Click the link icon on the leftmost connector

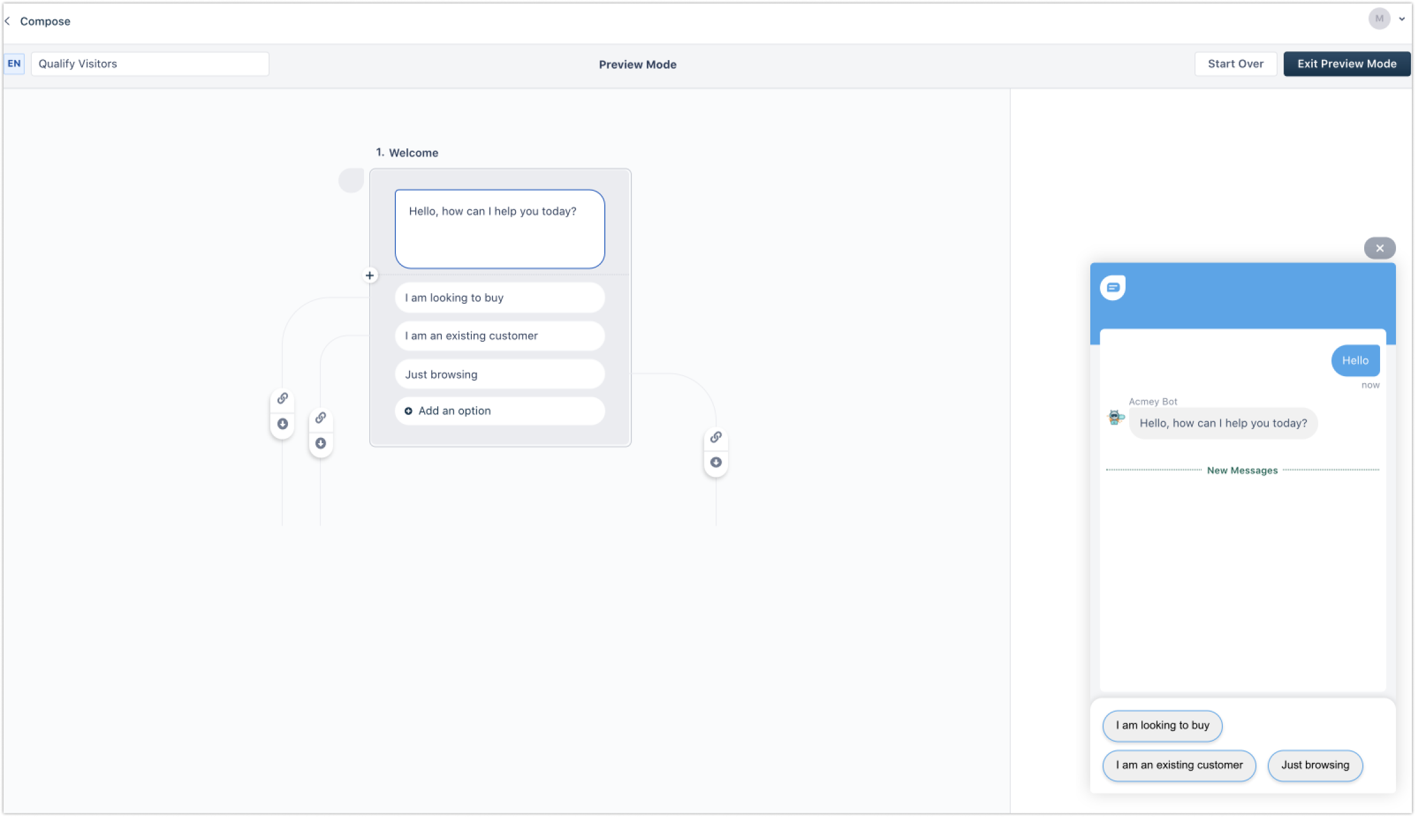pyautogui.click(x=283, y=398)
